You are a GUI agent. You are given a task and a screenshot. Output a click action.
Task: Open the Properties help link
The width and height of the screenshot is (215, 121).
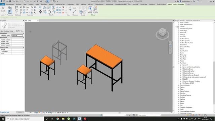[x=5, y=112]
